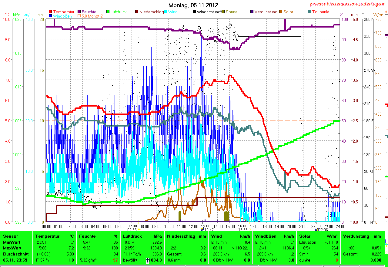The image size is (388, 267).
Task: Click the blue Windböen legend square
Action: [50, 16]
